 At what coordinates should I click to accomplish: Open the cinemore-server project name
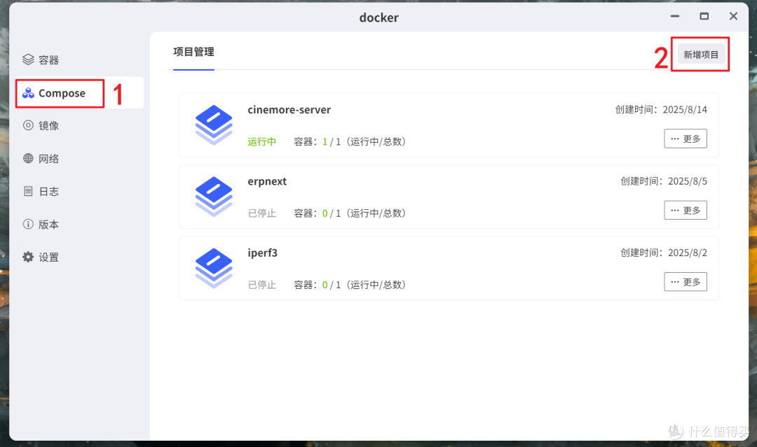click(289, 110)
